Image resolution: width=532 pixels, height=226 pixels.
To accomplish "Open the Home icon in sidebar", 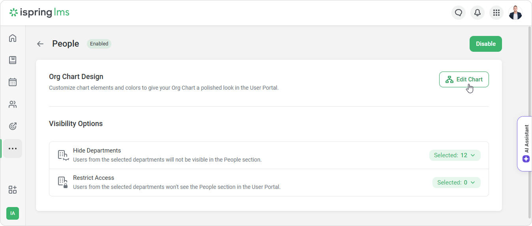I will (x=13, y=38).
